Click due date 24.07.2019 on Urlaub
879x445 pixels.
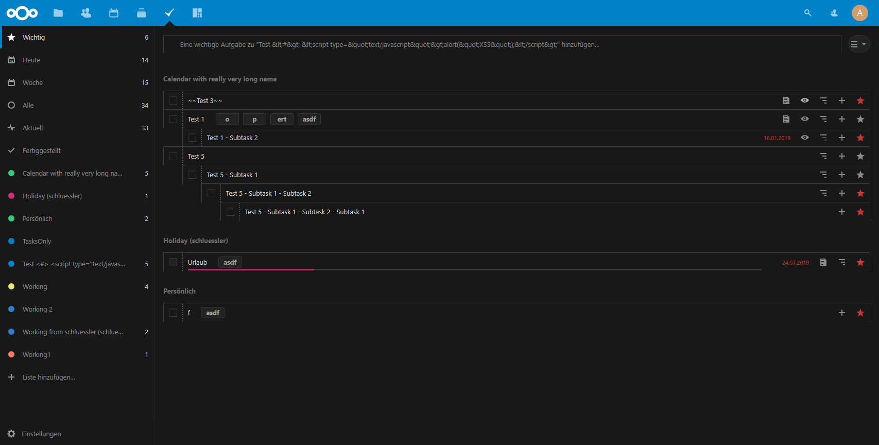coord(795,263)
